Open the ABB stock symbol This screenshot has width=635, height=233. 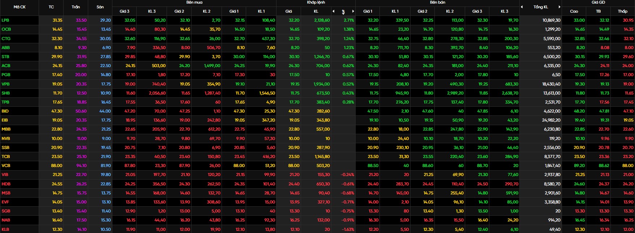click(6, 48)
